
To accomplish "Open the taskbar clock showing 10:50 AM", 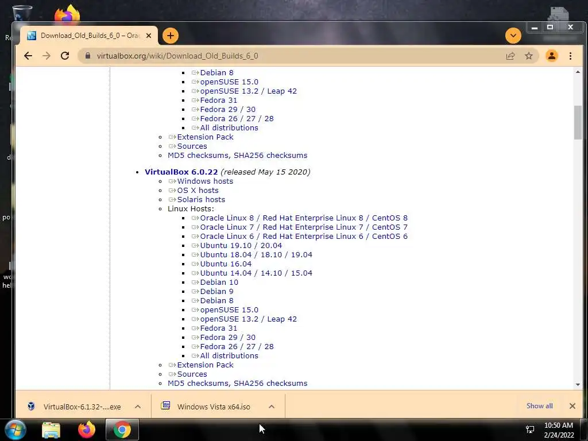I will tap(559, 430).
